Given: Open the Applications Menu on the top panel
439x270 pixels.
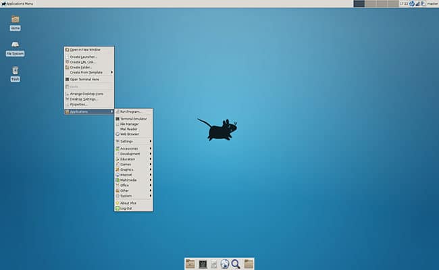Looking at the screenshot, I should coord(17,3).
